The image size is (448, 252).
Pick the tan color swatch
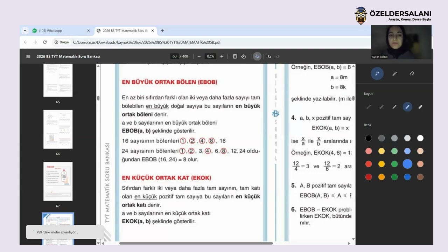[420, 164]
